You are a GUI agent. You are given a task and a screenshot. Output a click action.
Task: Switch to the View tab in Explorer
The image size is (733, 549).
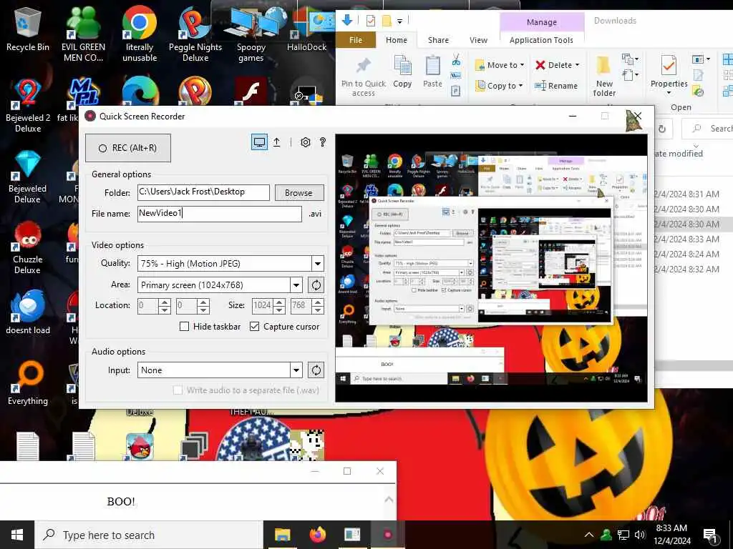[478, 40]
